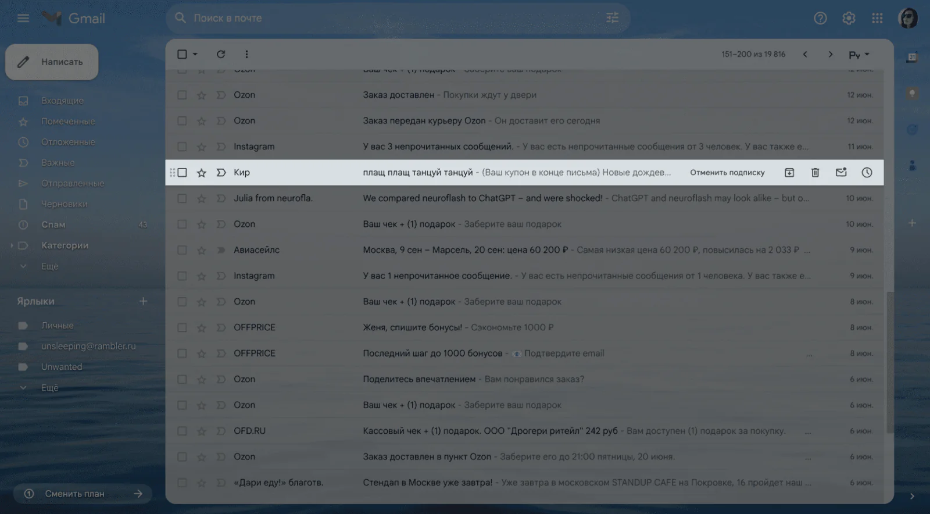Open the Tasks side panel icon
This screenshot has height=514, width=930.
coord(912,130)
